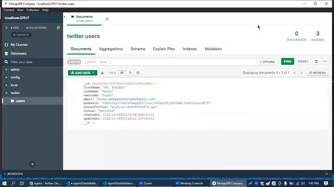Open query bar more options ellipsis
Image resolution: width=334 pixels, height=187 pixels.
(x=325, y=61)
